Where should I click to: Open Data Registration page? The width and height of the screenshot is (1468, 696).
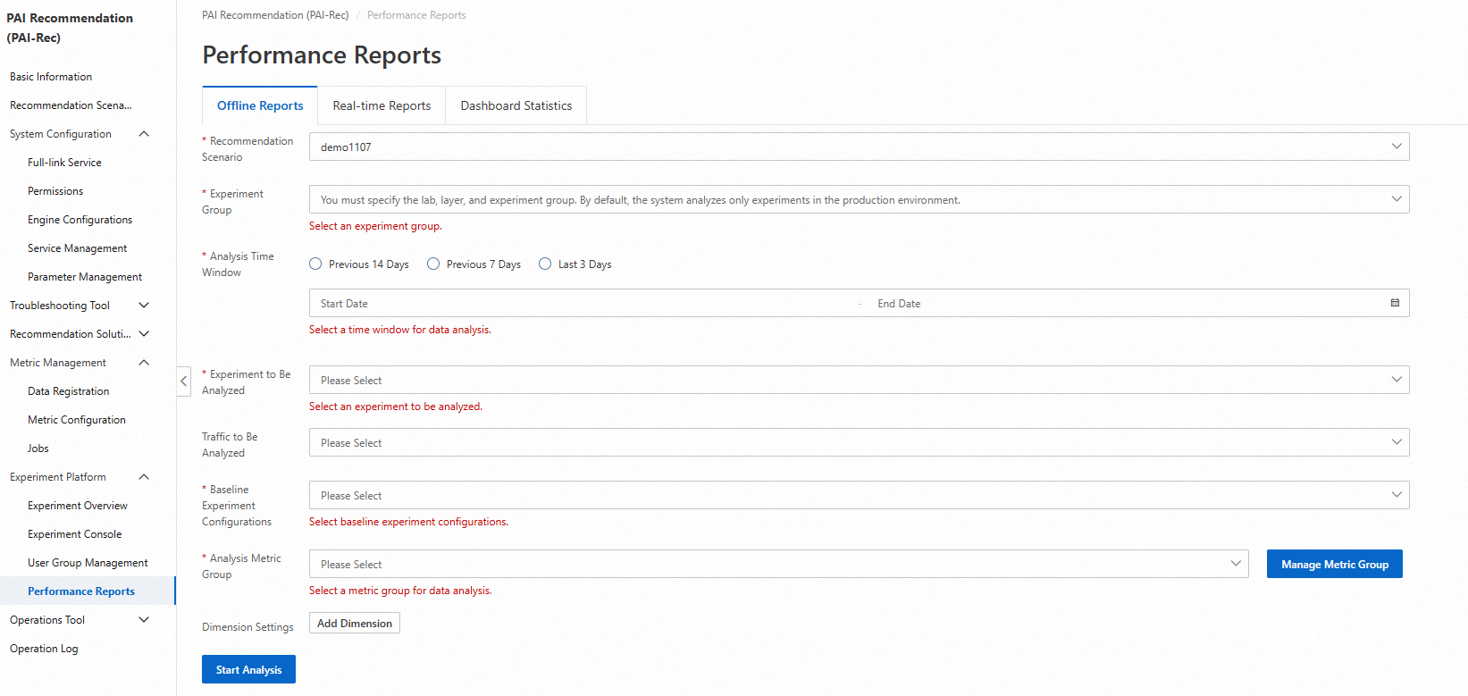click(68, 391)
